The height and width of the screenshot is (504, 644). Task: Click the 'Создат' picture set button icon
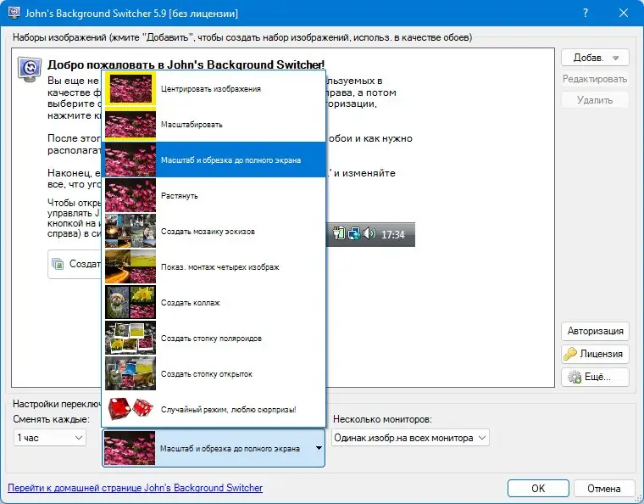[58, 264]
